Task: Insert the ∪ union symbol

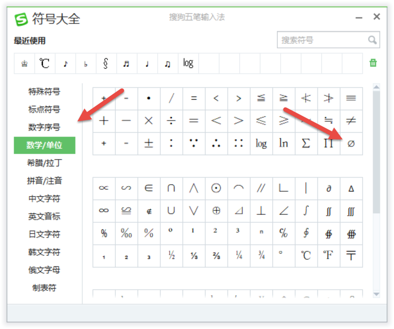Action: tap(171, 211)
